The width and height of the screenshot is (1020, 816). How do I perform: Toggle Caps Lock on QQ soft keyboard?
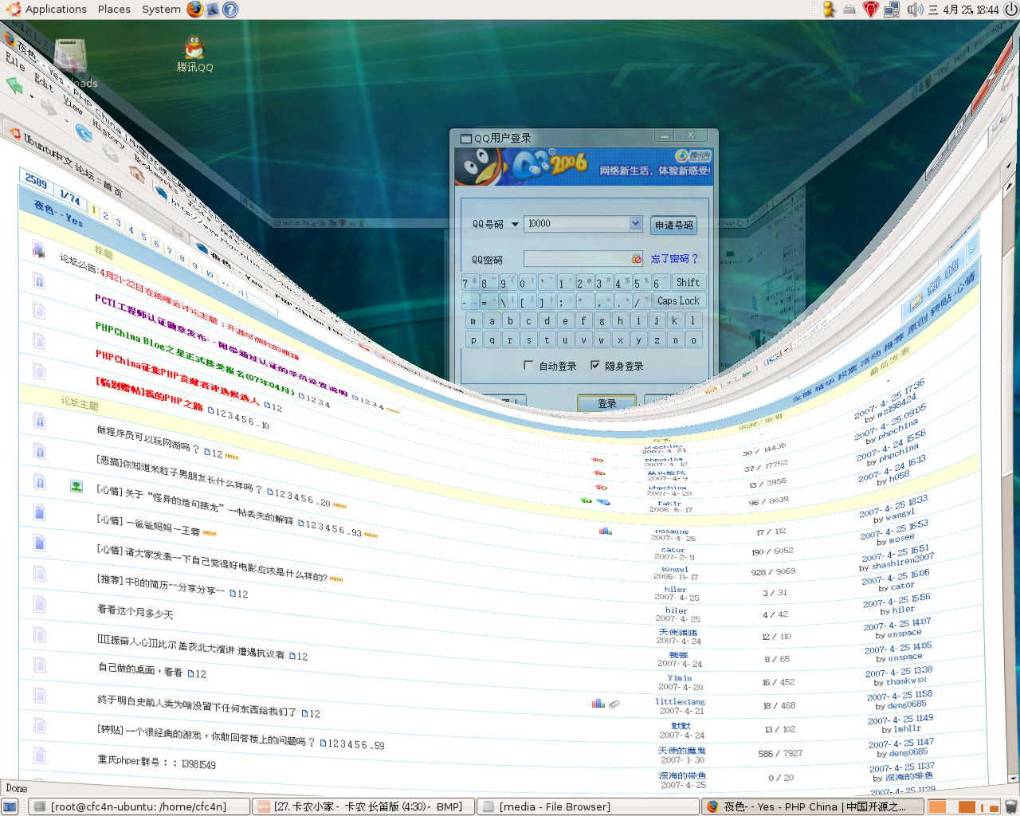coord(678,301)
